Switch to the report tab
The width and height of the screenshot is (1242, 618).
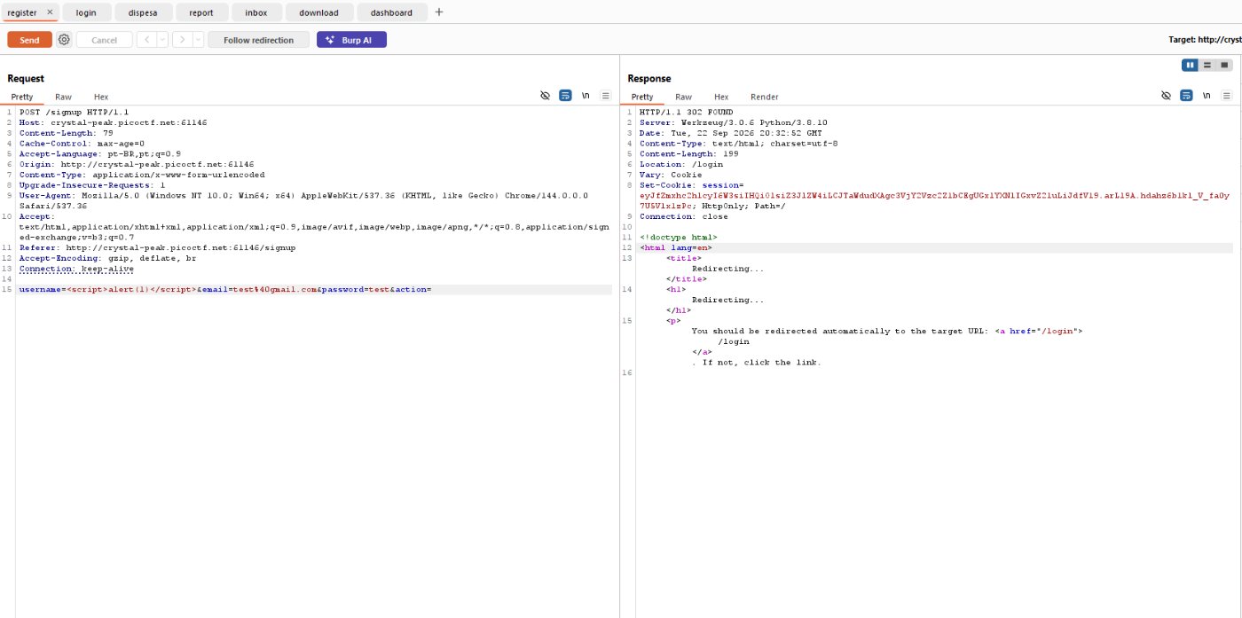pos(201,12)
